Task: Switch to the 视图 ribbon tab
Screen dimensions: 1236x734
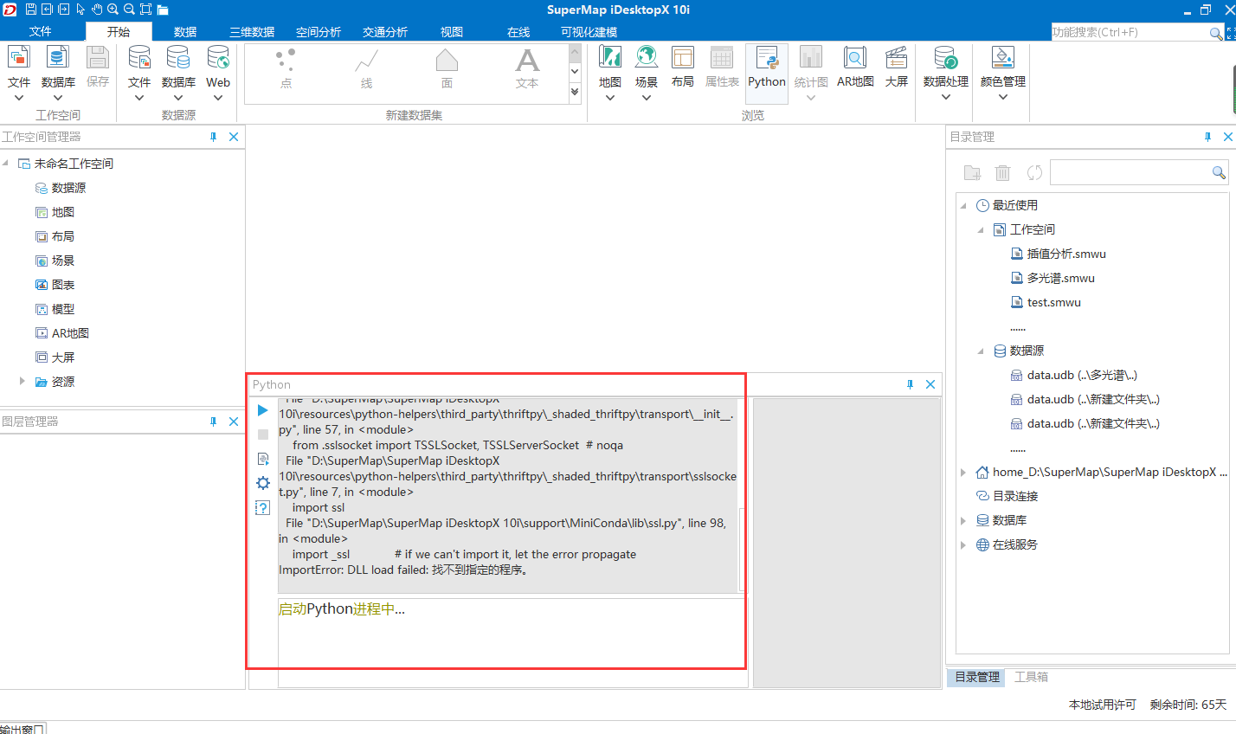Action: [452, 32]
